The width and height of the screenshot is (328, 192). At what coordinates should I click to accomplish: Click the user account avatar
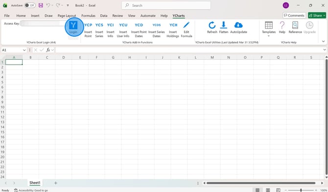286,5
